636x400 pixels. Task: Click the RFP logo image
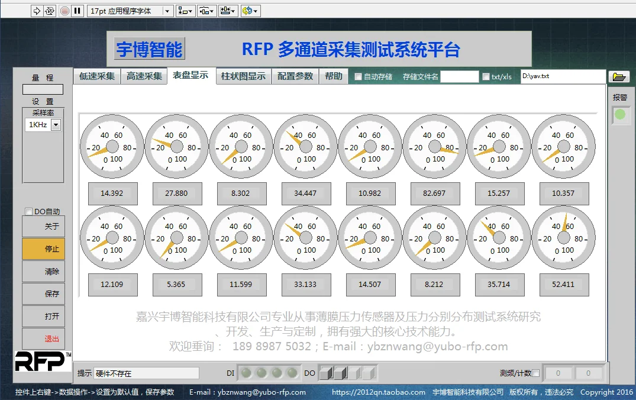tap(43, 361)
